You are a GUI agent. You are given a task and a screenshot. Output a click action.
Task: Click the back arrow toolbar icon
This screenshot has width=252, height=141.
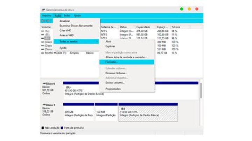(43, 21)
